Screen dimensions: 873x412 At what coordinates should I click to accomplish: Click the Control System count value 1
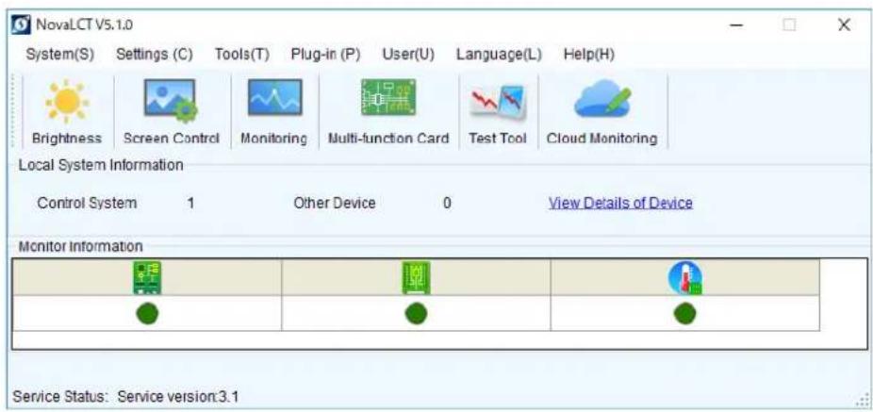(x=191, y=204)
